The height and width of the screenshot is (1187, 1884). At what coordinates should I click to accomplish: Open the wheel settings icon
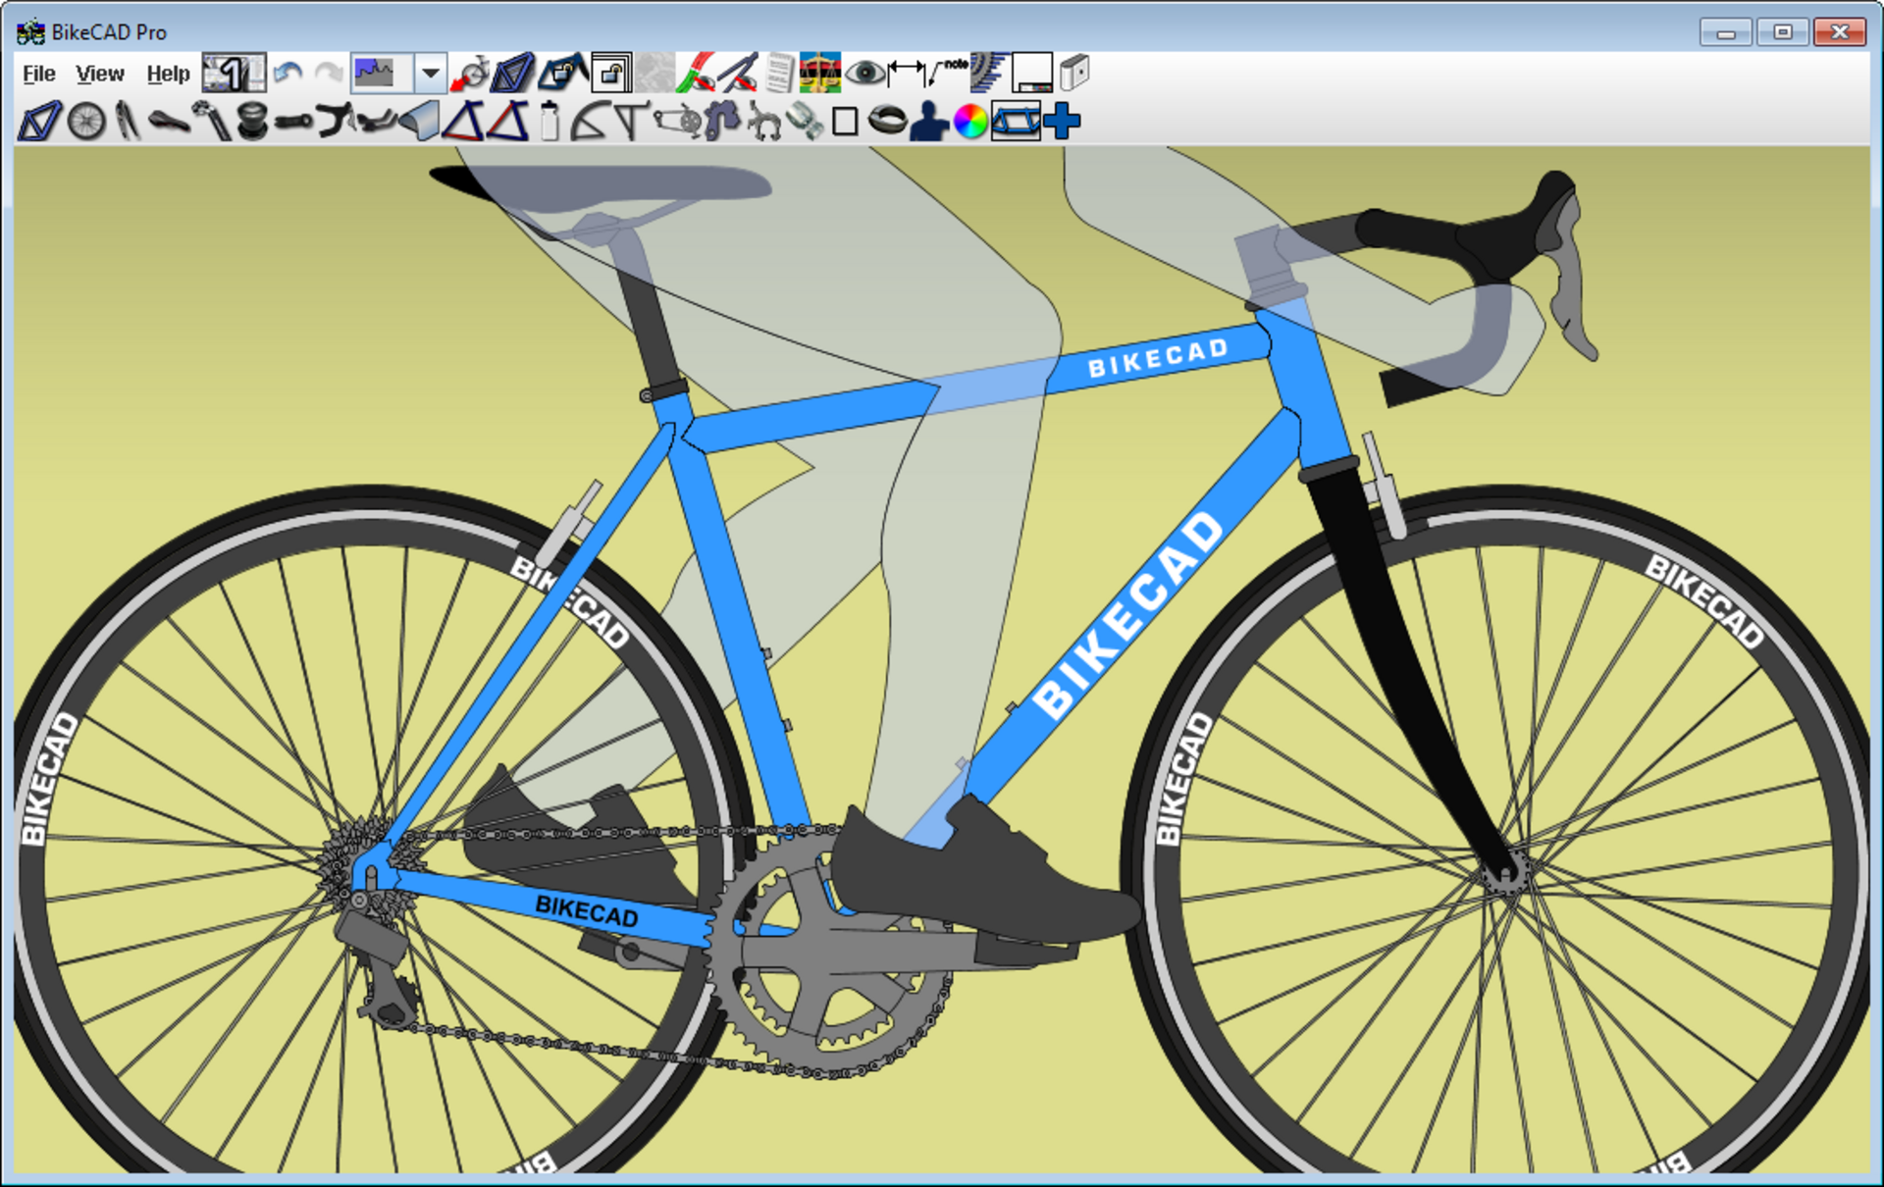pyautogui.click(x=86, y=122)
